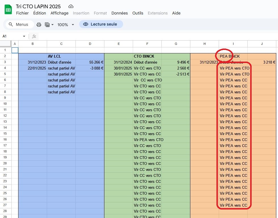The height and width of the screenshot is (218, 278).
Task: Open the Aide menu
Action: (176, 13)
